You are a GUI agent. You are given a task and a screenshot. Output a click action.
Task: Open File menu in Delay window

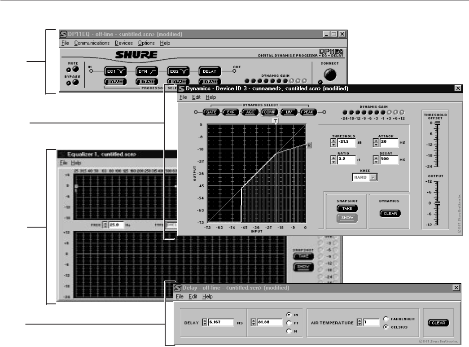tap(180, 296)
